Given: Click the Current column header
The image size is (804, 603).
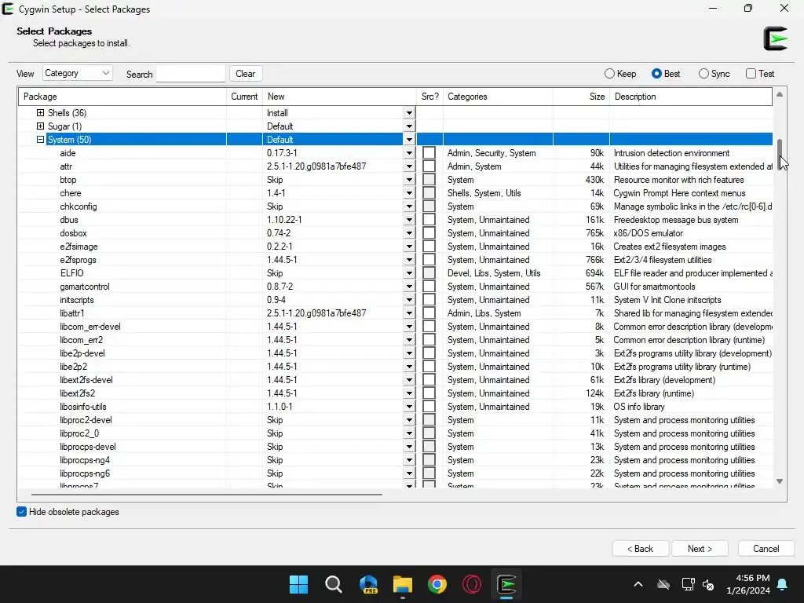Looking at the screenshot, I should pyautogui.click(x=244, y=97).
